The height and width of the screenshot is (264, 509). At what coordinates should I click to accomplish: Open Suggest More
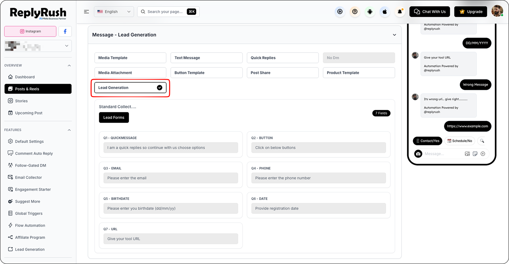[x=38, y=201]
